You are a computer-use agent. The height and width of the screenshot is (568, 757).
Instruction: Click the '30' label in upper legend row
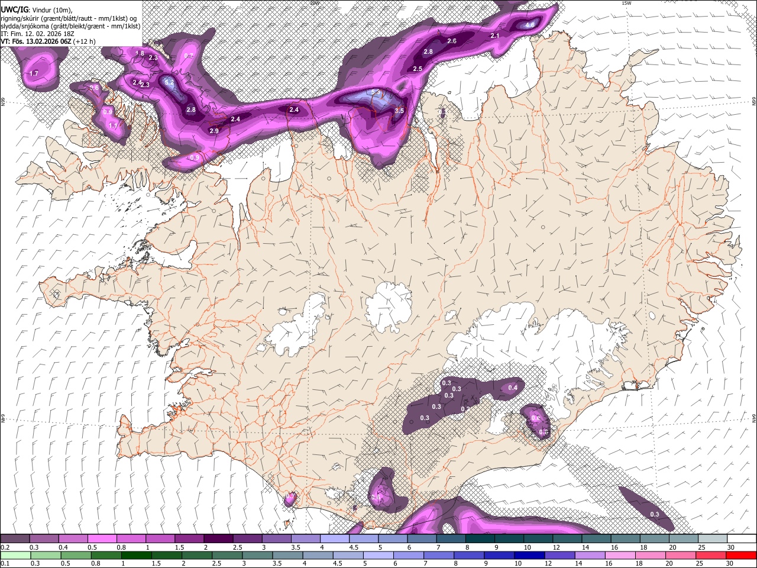click(x=731, y=547)
